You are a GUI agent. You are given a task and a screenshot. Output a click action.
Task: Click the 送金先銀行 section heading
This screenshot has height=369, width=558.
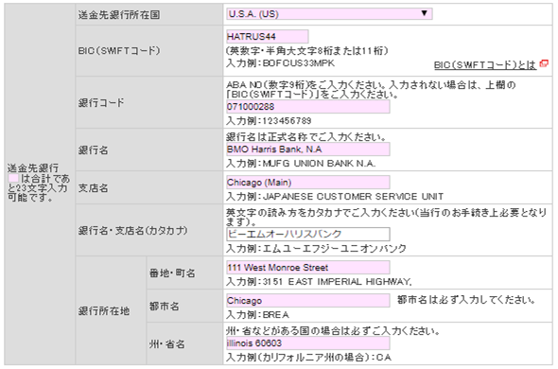click(33, 167)
